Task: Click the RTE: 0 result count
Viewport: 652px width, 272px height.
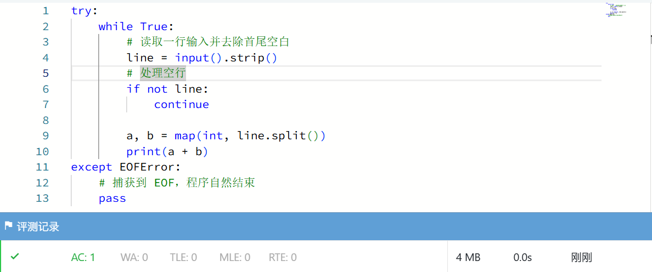Action: [x=283, y=257]
